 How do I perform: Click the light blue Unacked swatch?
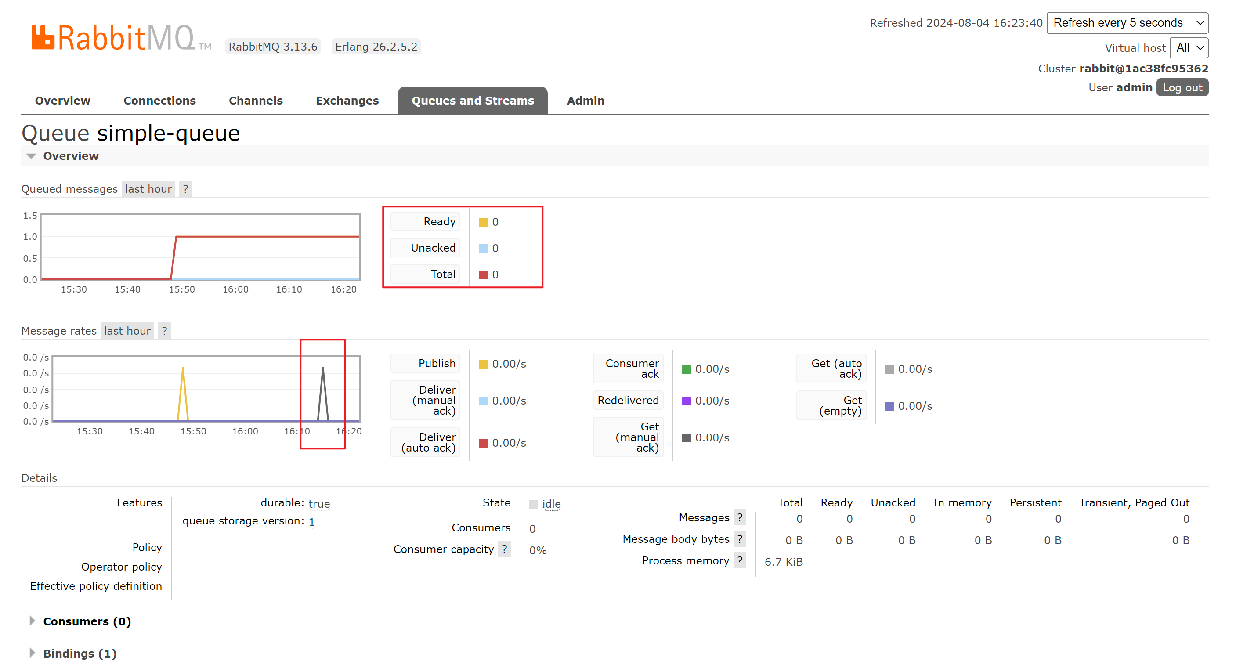pos(483,249)
